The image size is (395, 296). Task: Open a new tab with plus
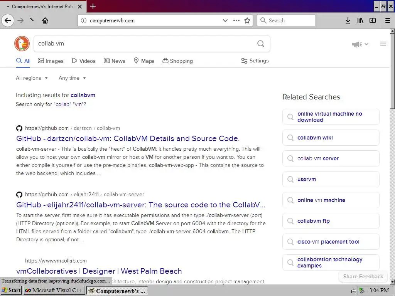tap(93, 6)
